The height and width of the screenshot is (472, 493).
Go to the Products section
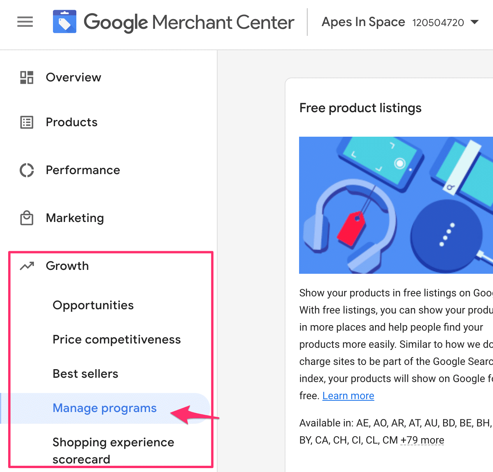pos(72,122)
